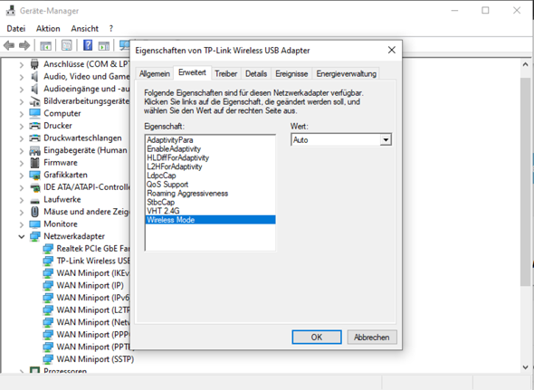Select the Erweitert tab

(193, 72)
